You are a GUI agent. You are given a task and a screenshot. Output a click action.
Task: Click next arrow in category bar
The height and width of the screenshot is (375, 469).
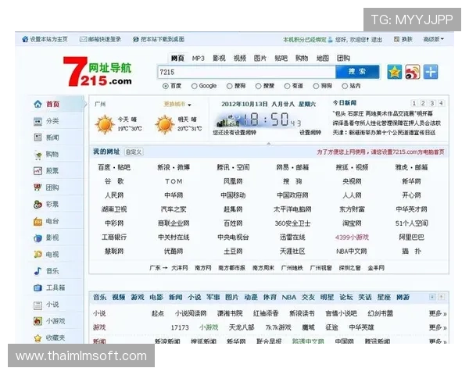click(442, 297)
